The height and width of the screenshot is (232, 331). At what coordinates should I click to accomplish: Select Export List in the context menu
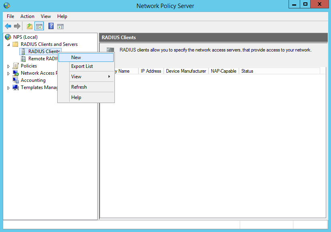point(82,66)
